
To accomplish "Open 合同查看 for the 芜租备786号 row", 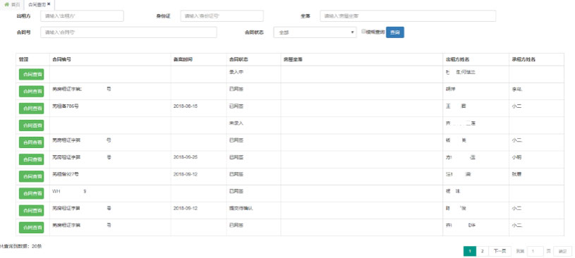I will click(x=32, y=109).
